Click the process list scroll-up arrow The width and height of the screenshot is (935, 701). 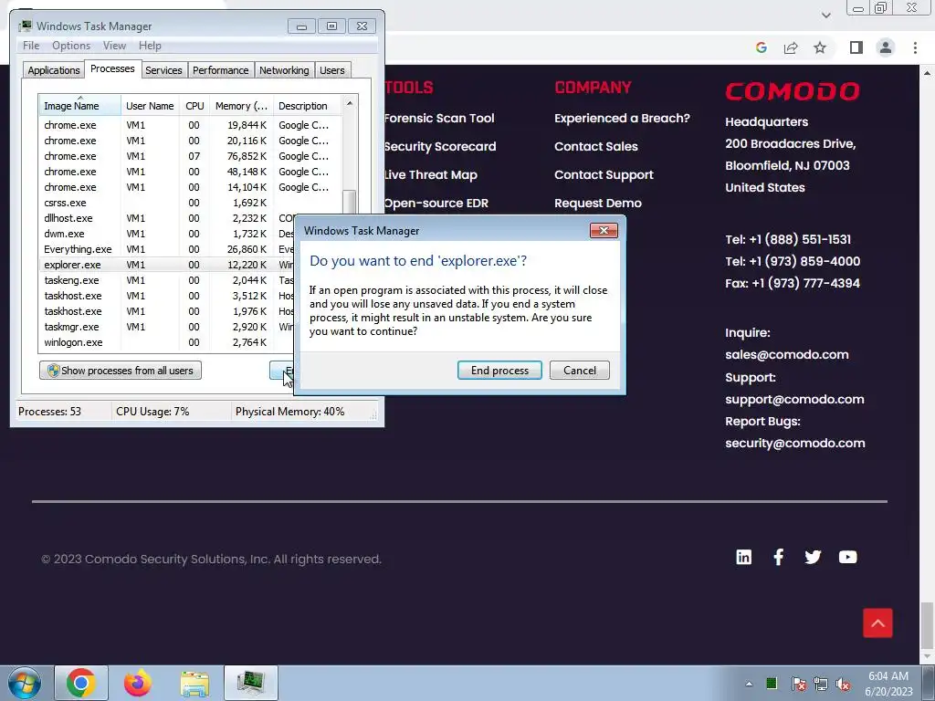coord(350,104)
